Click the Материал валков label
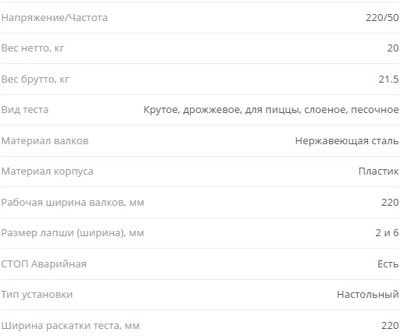 45,141
